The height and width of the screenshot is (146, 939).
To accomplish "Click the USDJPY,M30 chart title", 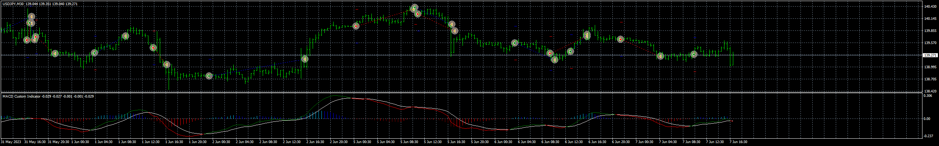I will (13, 4).
